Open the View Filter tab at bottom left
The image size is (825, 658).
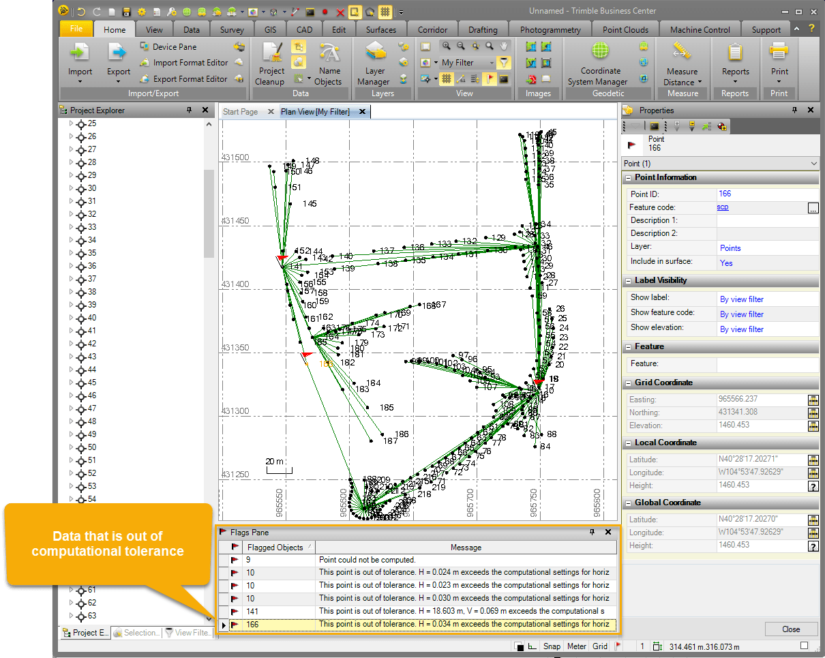tap(189, 633)
